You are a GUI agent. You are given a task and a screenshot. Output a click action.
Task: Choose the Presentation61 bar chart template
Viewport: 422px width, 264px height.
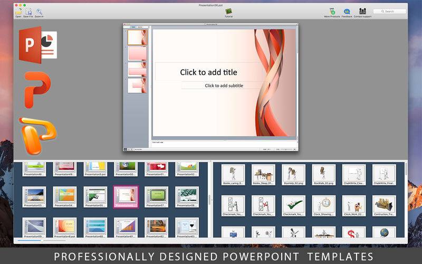(126, 228)
